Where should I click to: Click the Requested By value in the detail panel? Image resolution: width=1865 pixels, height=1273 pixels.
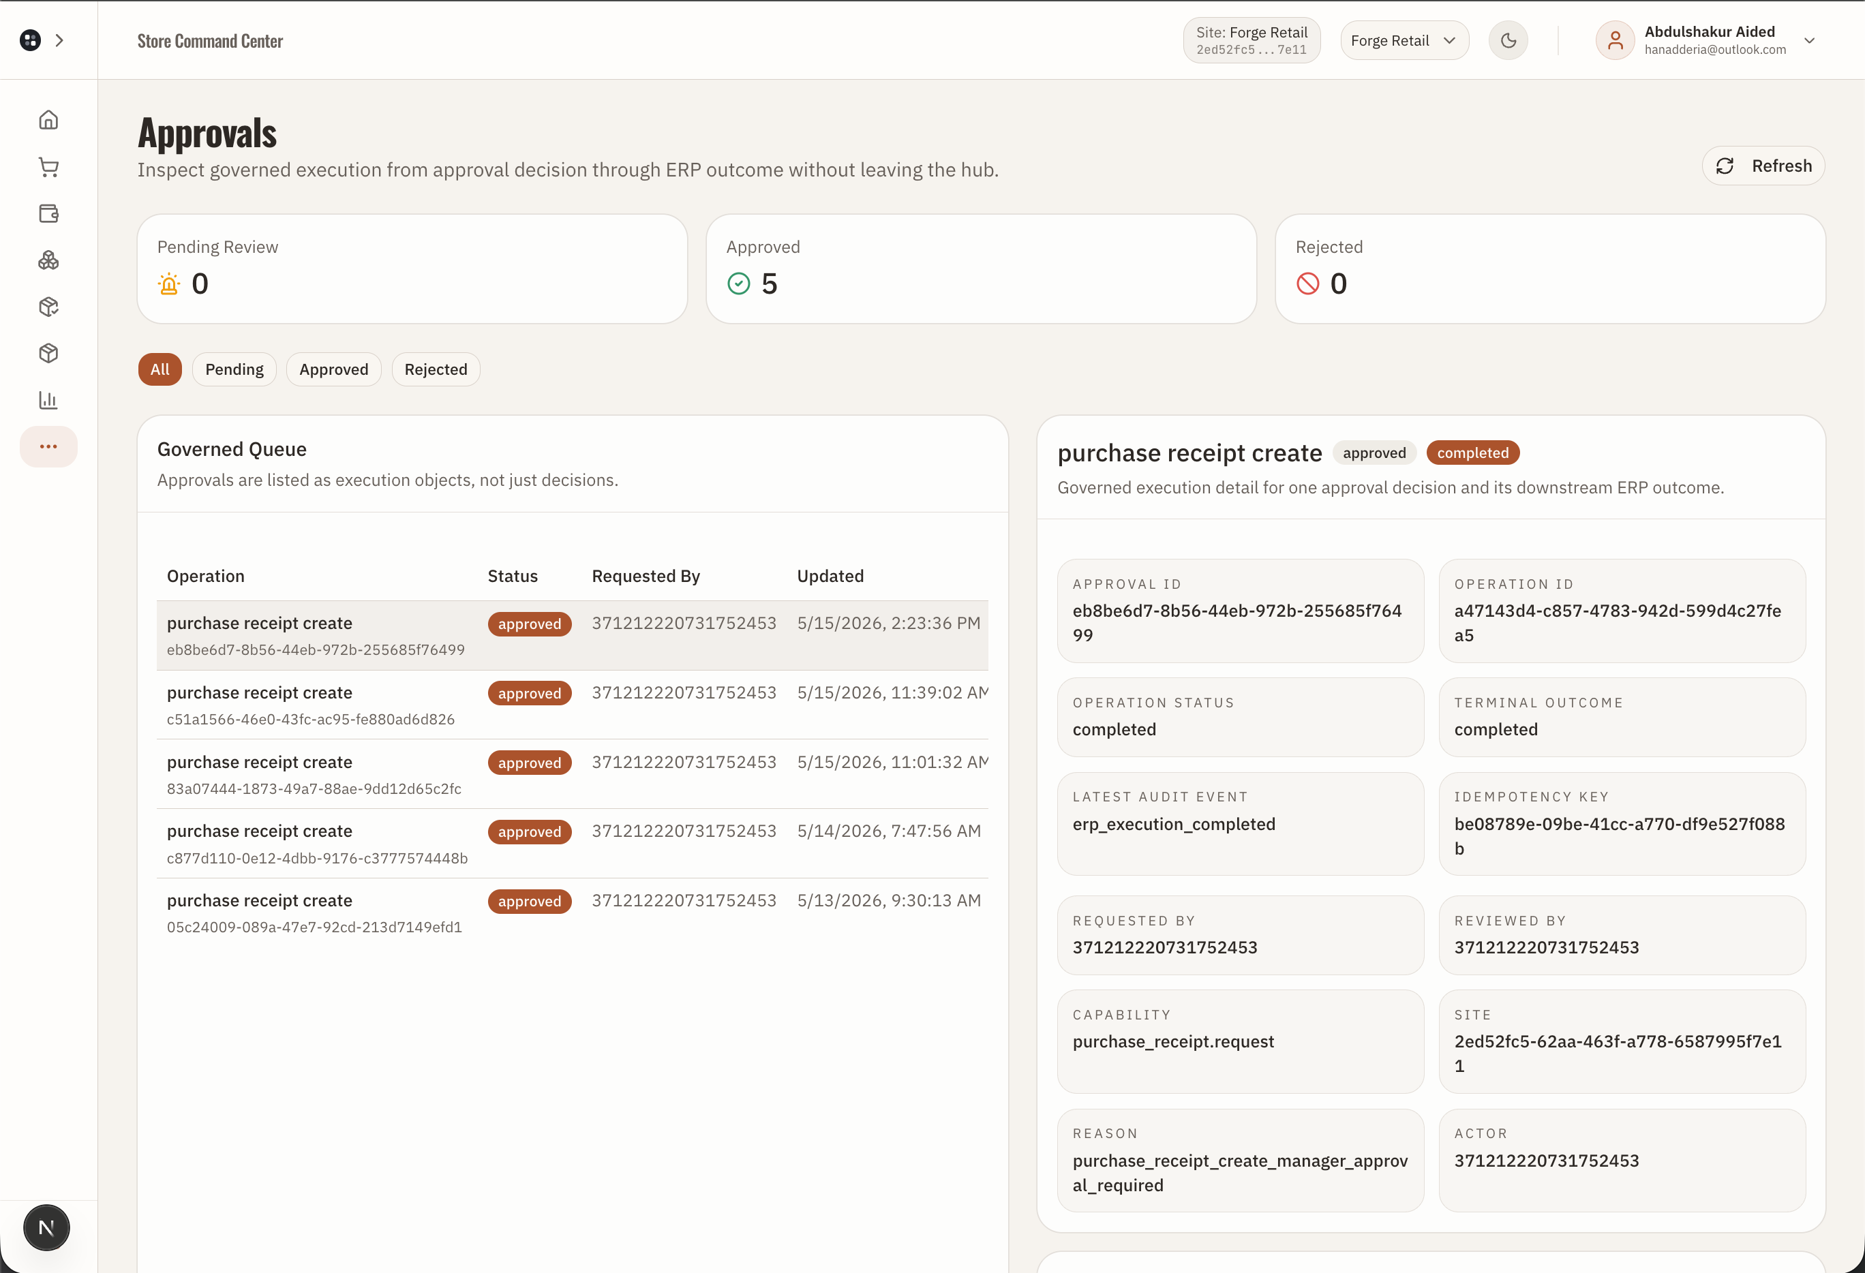1164,947
